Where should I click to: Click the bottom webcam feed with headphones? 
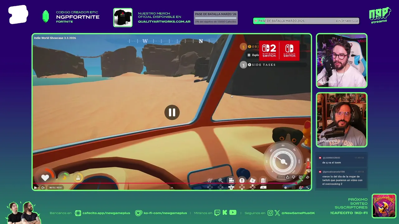[x=342, y=120]
